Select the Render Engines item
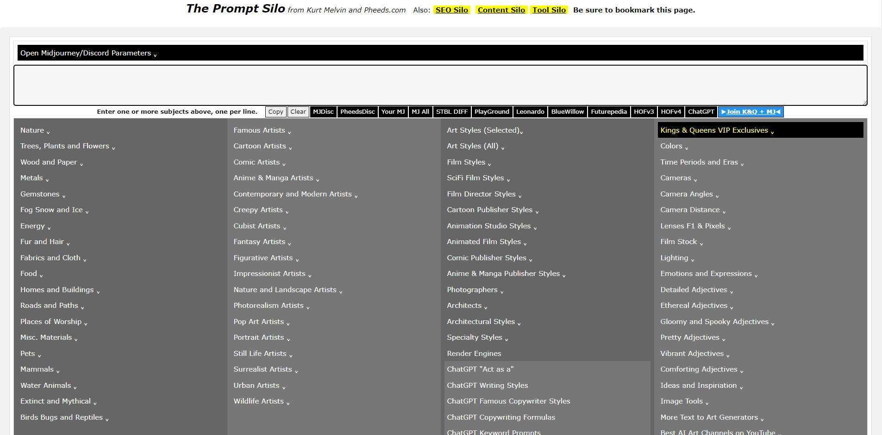Viewport: 882px width, 435px height. pos(474,354)
